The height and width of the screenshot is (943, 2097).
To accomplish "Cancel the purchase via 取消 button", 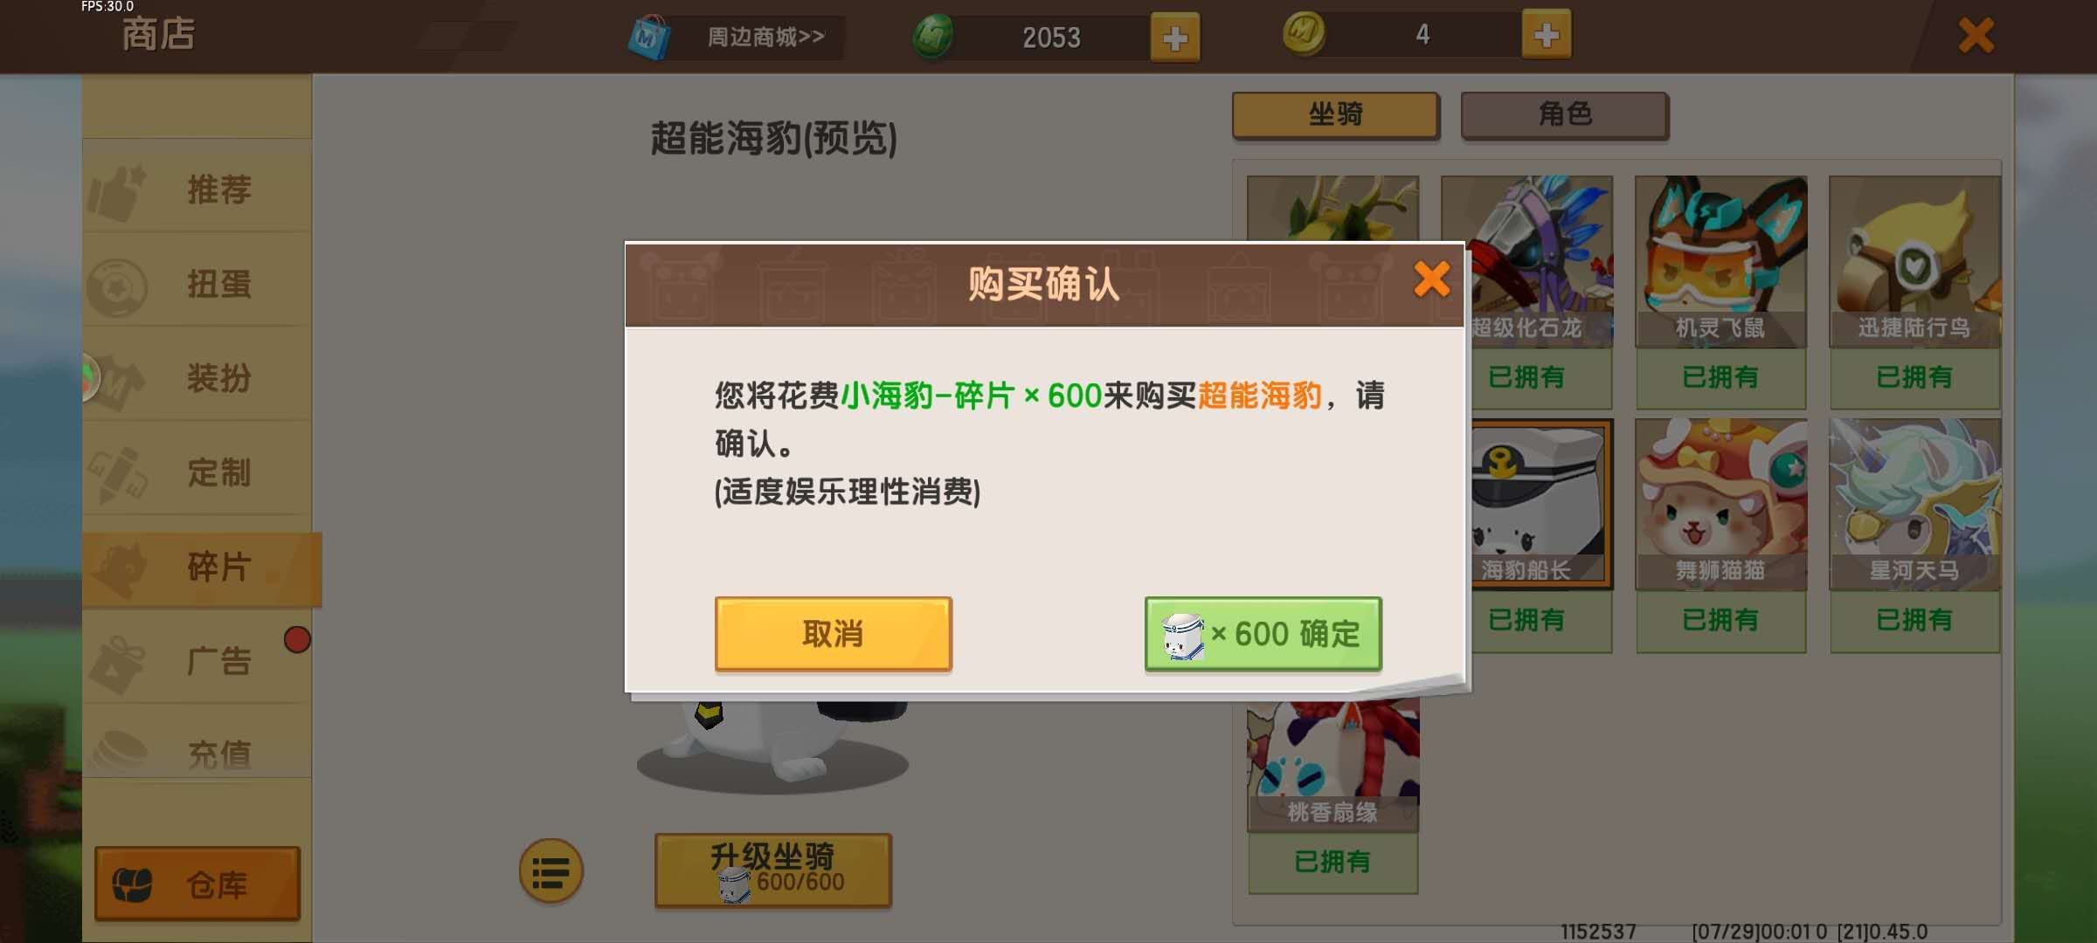I will [833, 634].
